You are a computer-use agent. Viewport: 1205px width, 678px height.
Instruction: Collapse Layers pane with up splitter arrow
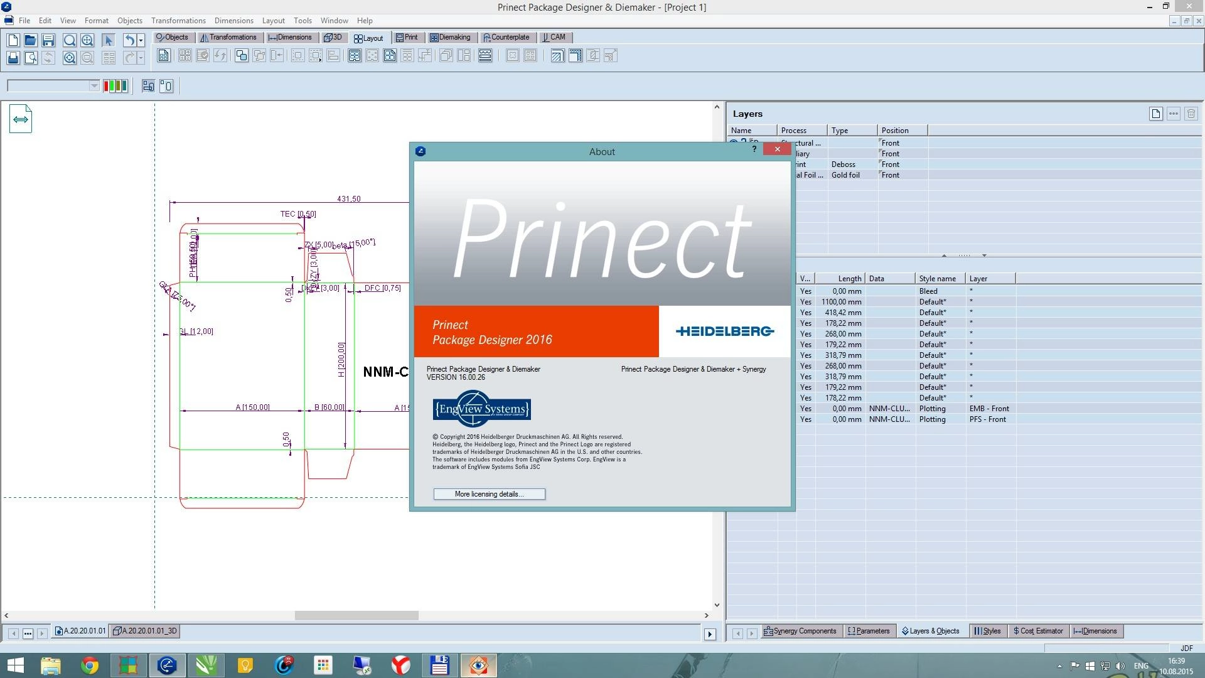click(944, 256)
